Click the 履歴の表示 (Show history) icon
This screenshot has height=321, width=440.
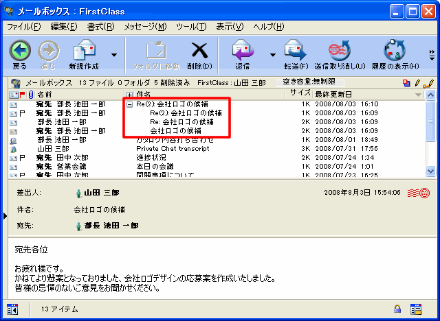(395, 50)
